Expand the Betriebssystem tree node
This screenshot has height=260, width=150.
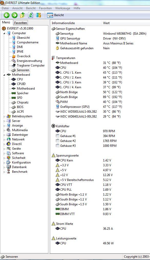[4, 117]
